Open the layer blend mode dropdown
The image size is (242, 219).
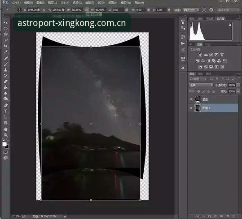[x=201, y=85]
